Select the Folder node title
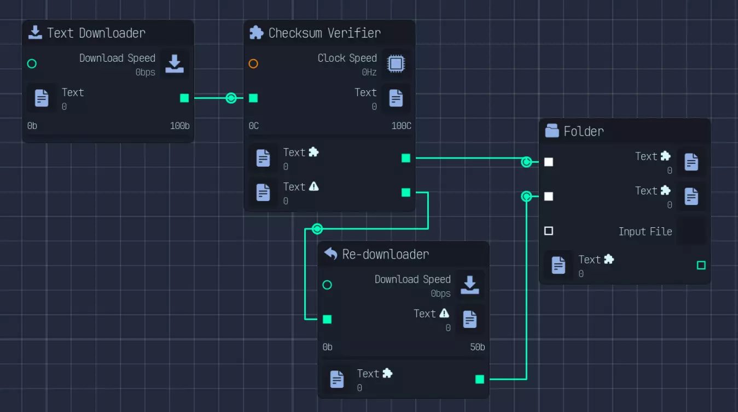Image resolution: width=738 pixels, height=412 pixels. 584,131
